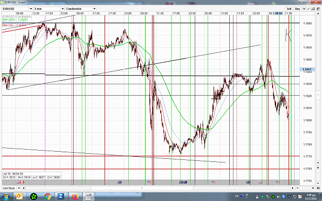This screenshot has width=322, height=201.
Task: Open the blue Z app in taskbar
Action: pos(61,197)
